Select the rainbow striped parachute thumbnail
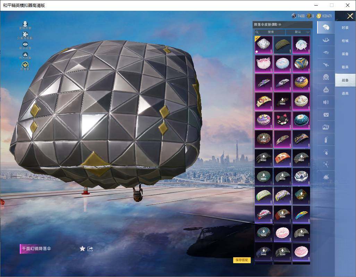 [x=301, y=214]
